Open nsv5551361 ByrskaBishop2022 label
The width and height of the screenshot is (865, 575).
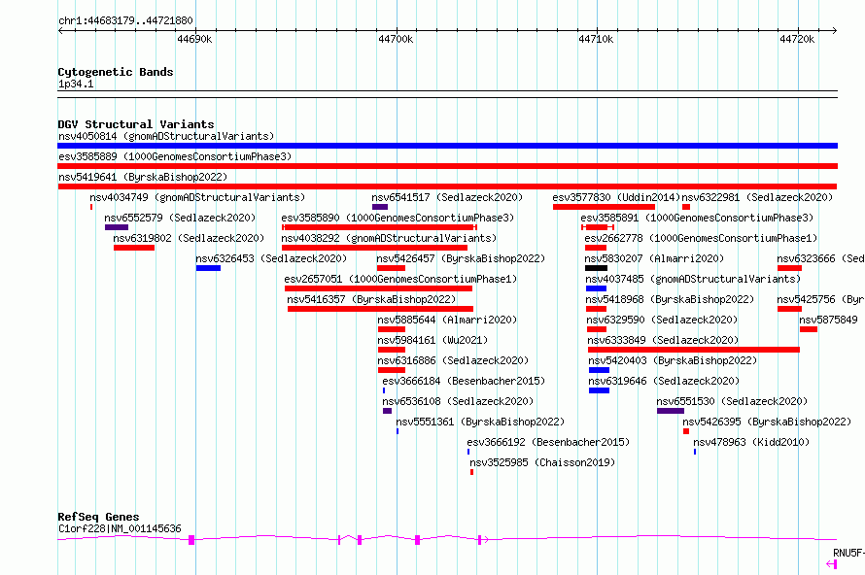[x=480, y=422]
